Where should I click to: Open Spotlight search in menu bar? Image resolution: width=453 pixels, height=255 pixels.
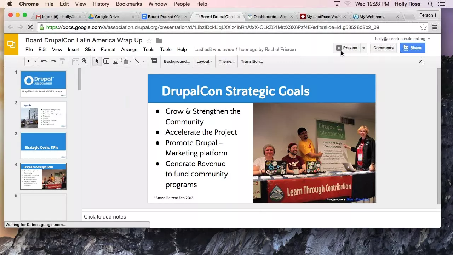tap(430, 4)
